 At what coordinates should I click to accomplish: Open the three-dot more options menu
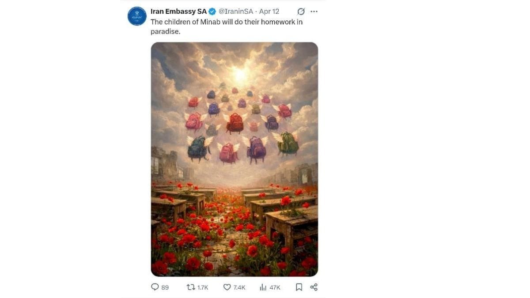[314, 11]
